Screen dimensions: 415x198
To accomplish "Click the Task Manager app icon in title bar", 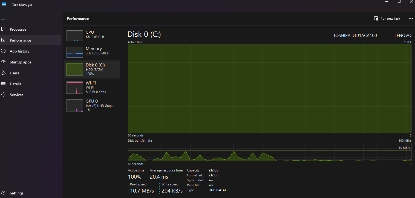I will (4, 4).
